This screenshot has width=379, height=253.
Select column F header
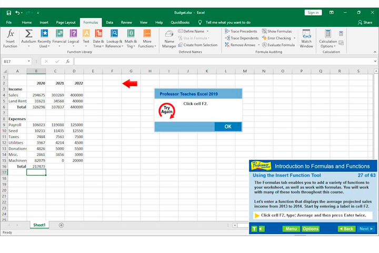click(x=112, y=71)
